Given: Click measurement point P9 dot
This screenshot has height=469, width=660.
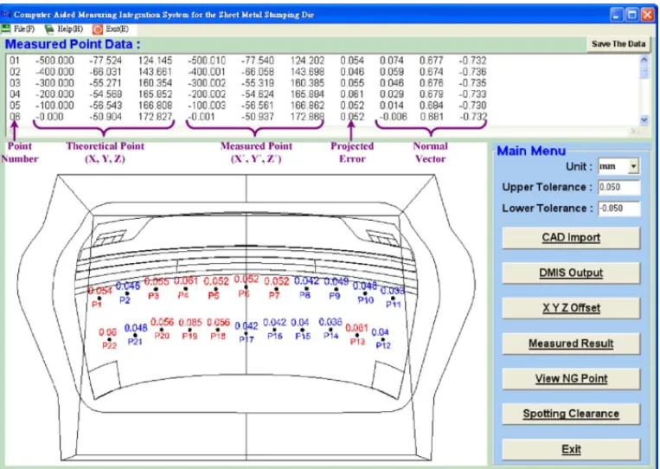Looking at the screenshot, I should pyautogui.click(x=336, y=289).
